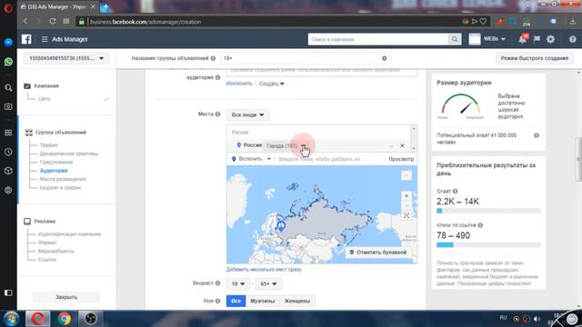Click the location list scrollbar down arrow
Viewport: 582px width, 327px height.
414,148
